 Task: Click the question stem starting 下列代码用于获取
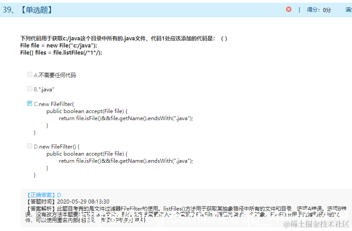[x=124, y=39]
